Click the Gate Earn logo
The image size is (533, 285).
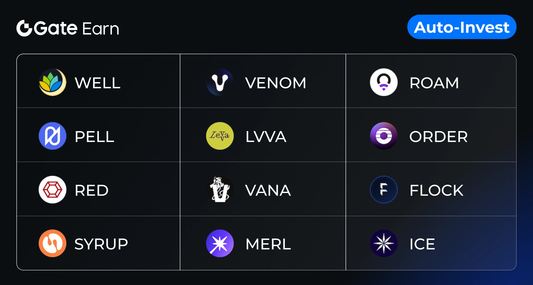pos(68,28)
